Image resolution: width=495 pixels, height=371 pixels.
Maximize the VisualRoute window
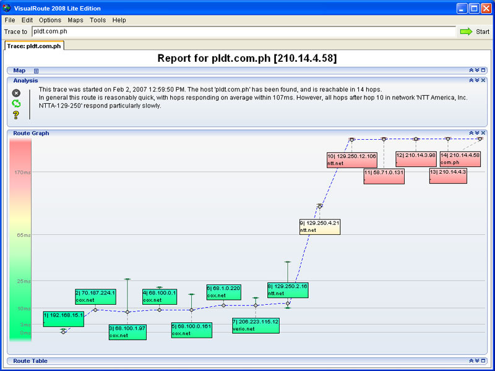474,8
